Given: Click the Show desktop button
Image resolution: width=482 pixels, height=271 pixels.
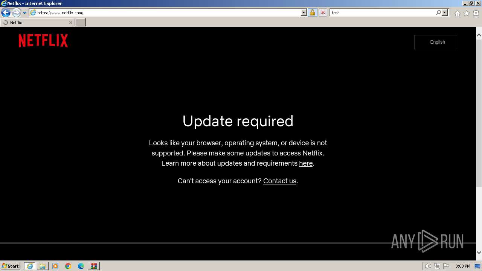Looking at the screenshot, I should (478, 266).
